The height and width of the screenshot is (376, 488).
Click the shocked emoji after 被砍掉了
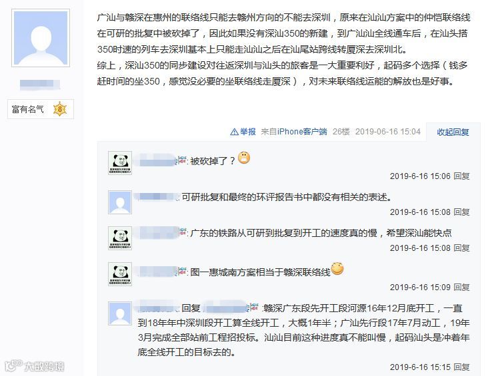pyautogui.click(x=244, y=158)
